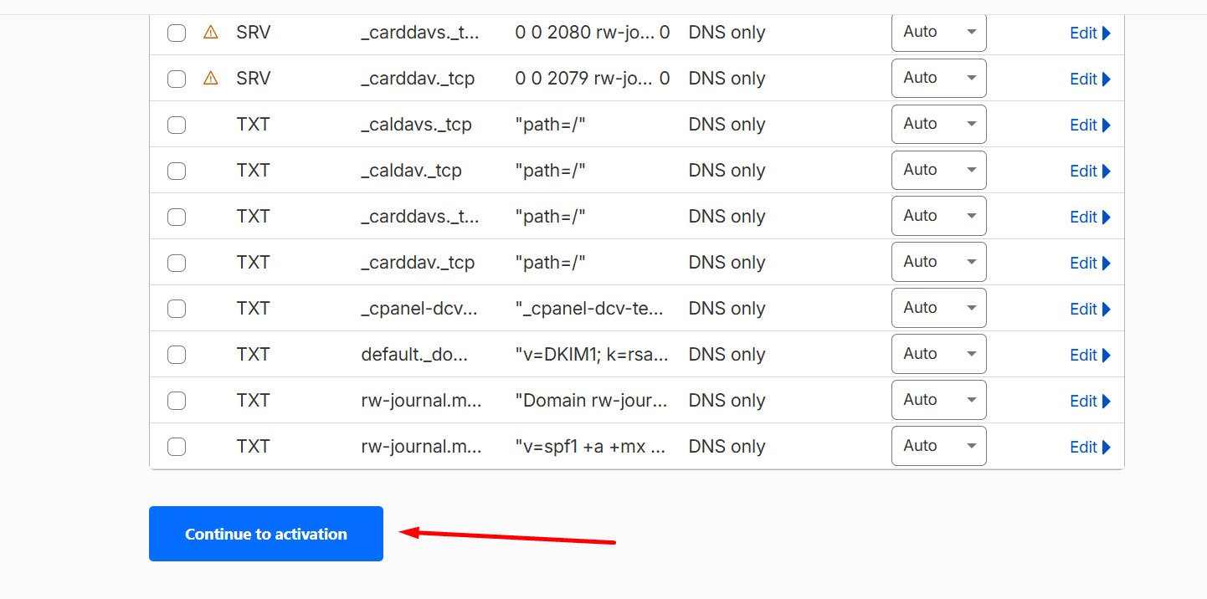
Task: Edit the _caldavs._tcp TXT record
Action: 1091,125
